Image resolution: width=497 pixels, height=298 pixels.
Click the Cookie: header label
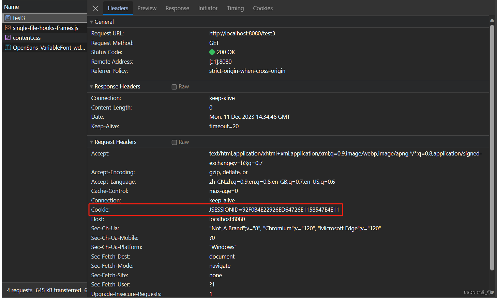(x=100, y=210)
